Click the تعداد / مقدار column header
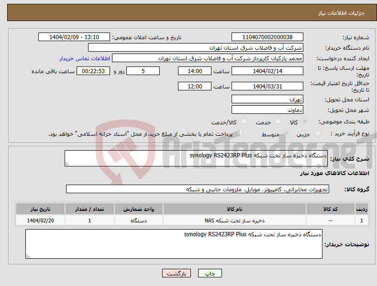Image resolution: width=377 pixels, height=286 pixels. (89, 209)
